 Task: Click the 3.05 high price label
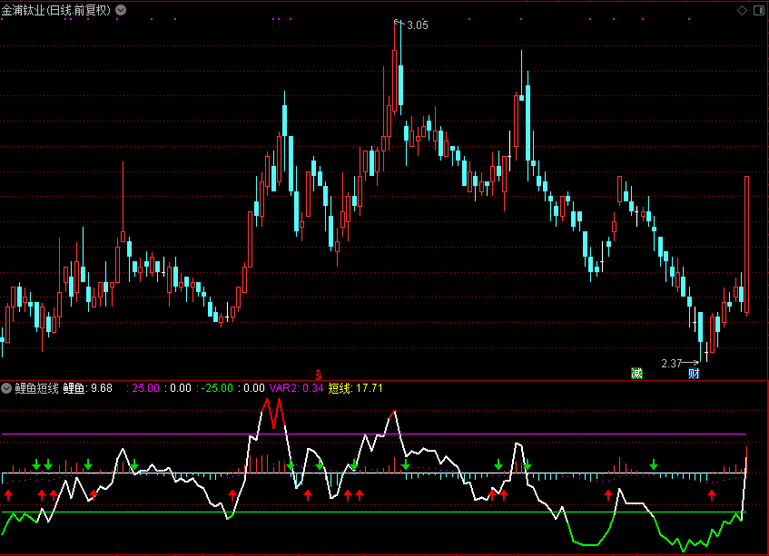coord(418,25)
